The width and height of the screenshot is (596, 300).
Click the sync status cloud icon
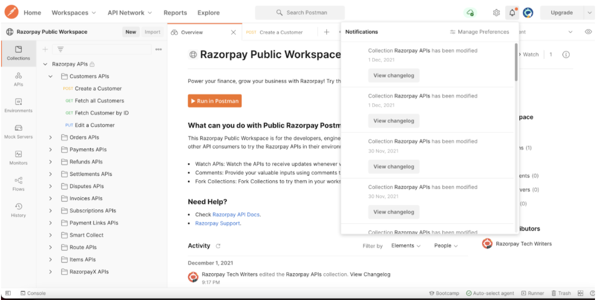pos(470,13)
